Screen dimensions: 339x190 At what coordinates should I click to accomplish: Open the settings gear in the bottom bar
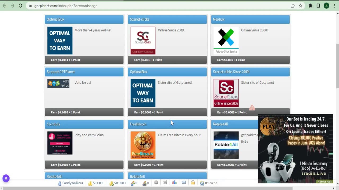[x=156, y=183]
